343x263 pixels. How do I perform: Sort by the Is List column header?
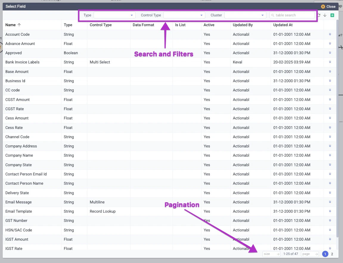[x=180, y=25]
